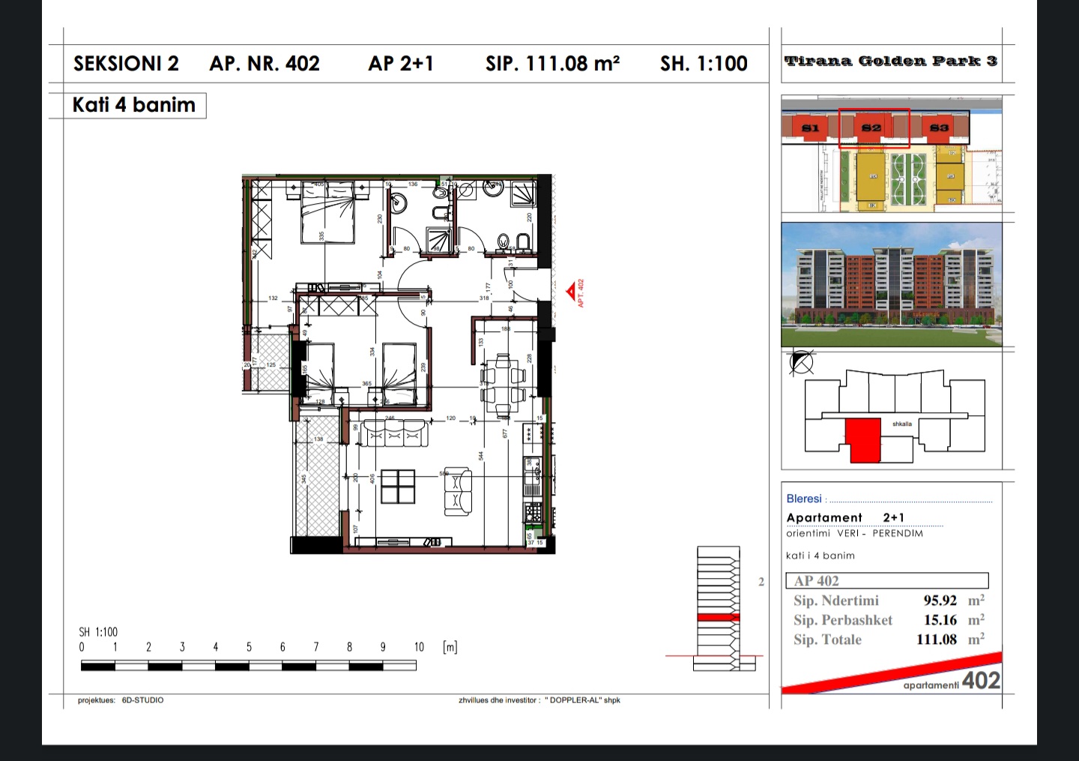Click the kitchen stove burners symbol

pyautogui.click(x=533, y=513)
